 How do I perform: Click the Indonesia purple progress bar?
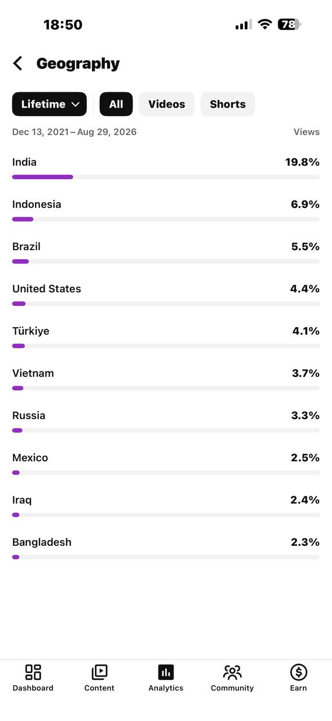23,219
